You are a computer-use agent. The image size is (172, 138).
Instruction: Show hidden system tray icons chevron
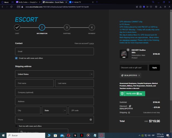tap(139, 135)
